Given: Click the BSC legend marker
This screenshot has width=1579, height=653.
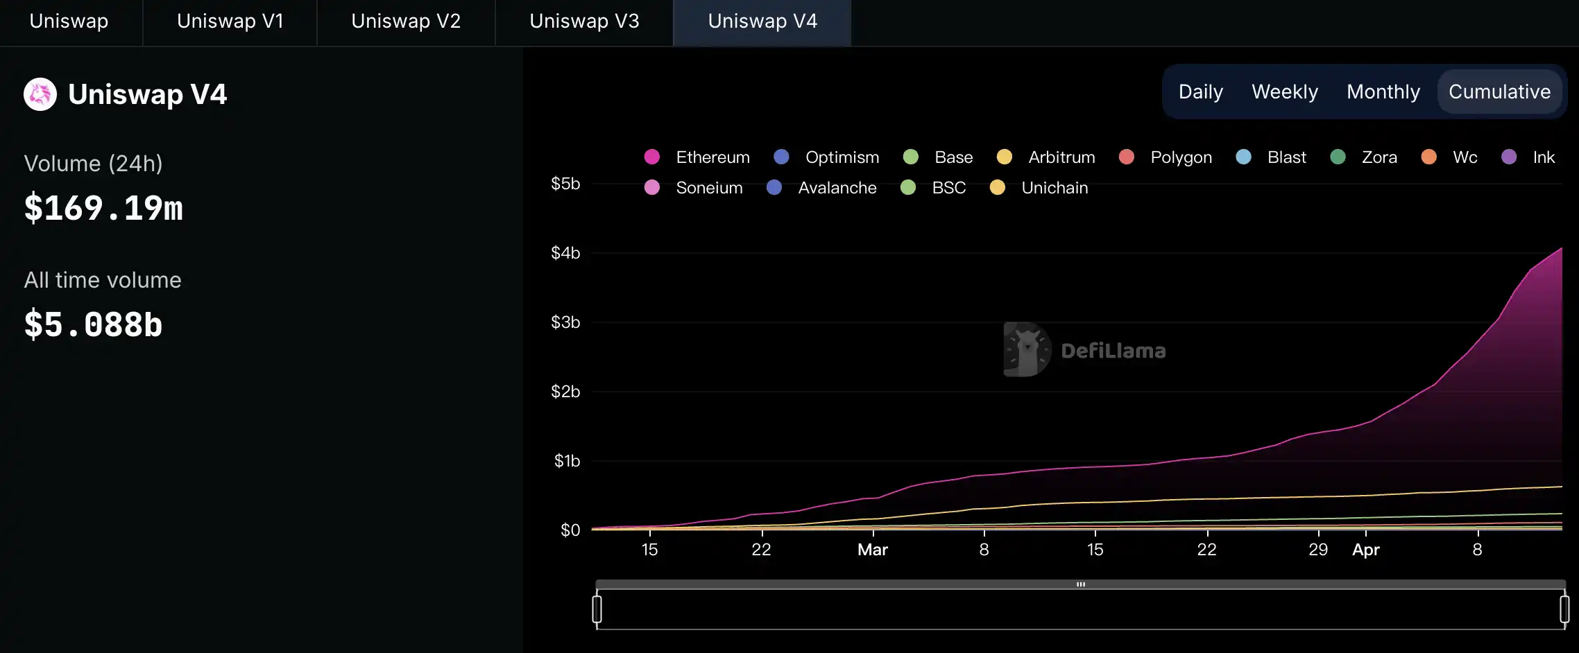Looking at the screenshot, I should [908, 188].
